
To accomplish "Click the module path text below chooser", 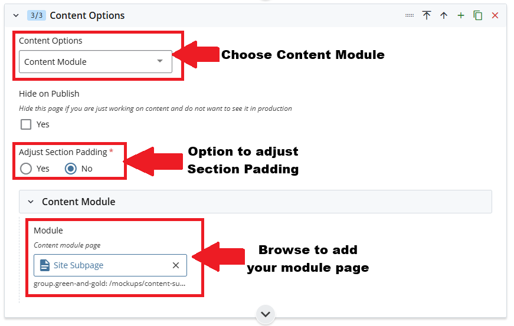I will (110, 284).
